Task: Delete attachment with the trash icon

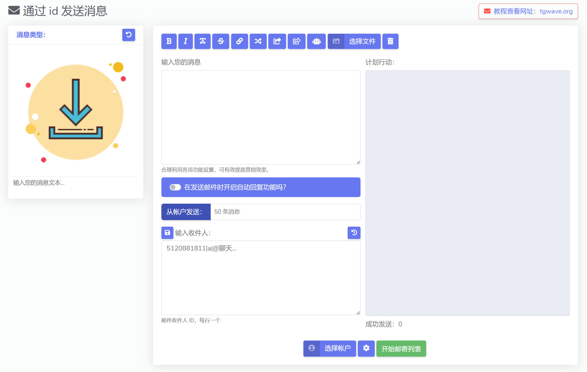Action: tap(390, 41)
